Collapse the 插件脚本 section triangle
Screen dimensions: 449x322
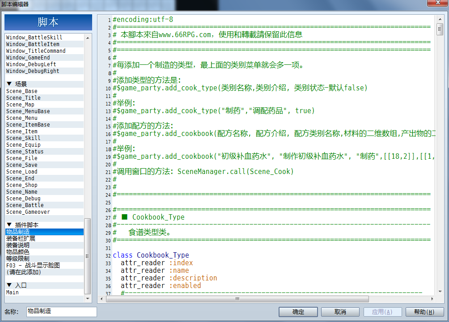coord(9,225)
